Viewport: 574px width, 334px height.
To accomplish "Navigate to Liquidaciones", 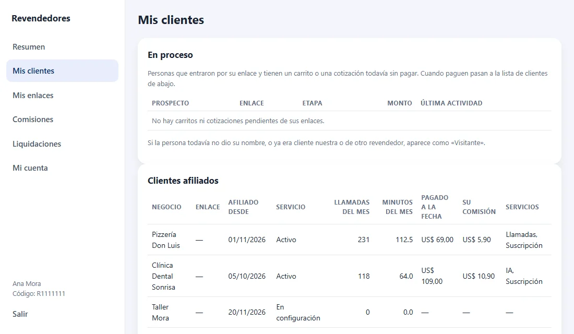I will click(x=37, y=144).
